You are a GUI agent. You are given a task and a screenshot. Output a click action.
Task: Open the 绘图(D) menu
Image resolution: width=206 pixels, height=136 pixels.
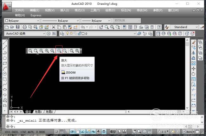[x=110, y=10]
